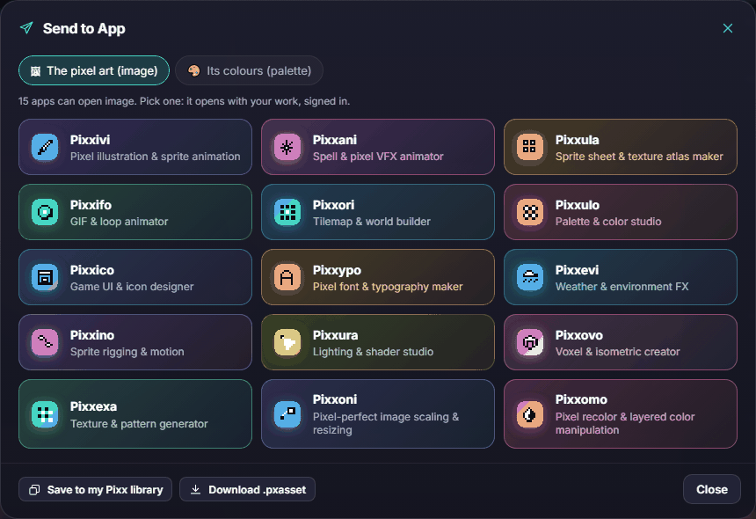This screenshot has height=519, width=756.
Task: Click the Pixxoni scaling icon
Action: [287, 414]
